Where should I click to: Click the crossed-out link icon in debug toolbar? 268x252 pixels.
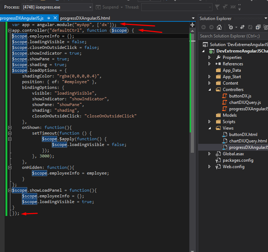pyautogui.click(x=233, y=7)
